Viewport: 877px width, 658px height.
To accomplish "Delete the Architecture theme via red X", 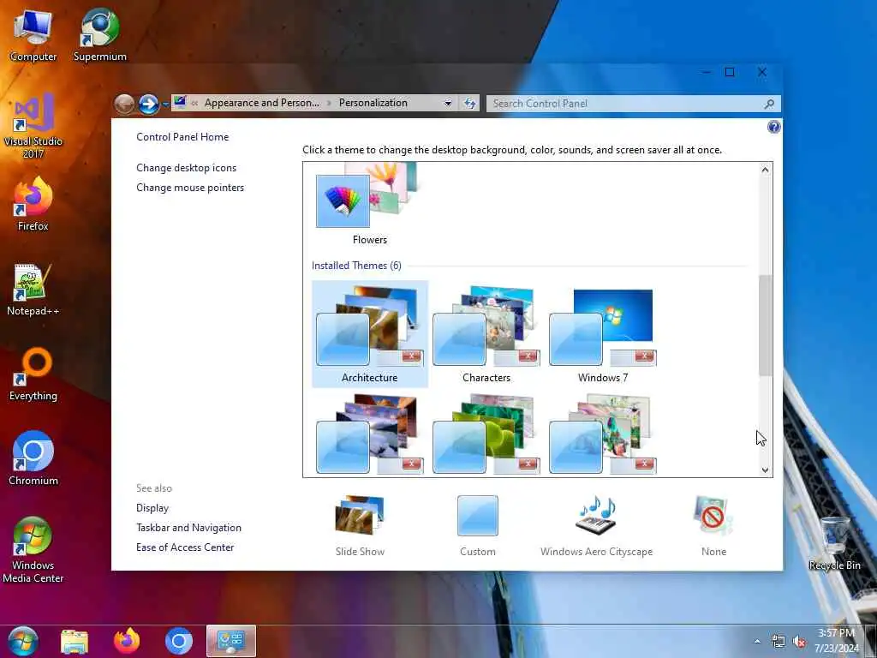I will (x=412, y=356).
